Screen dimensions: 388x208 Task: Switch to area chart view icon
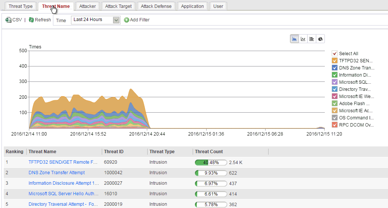click(294, 39)
